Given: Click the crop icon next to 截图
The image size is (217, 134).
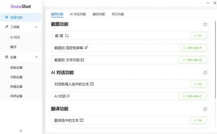Looking at the screenshot, I should tap(67, 36).
